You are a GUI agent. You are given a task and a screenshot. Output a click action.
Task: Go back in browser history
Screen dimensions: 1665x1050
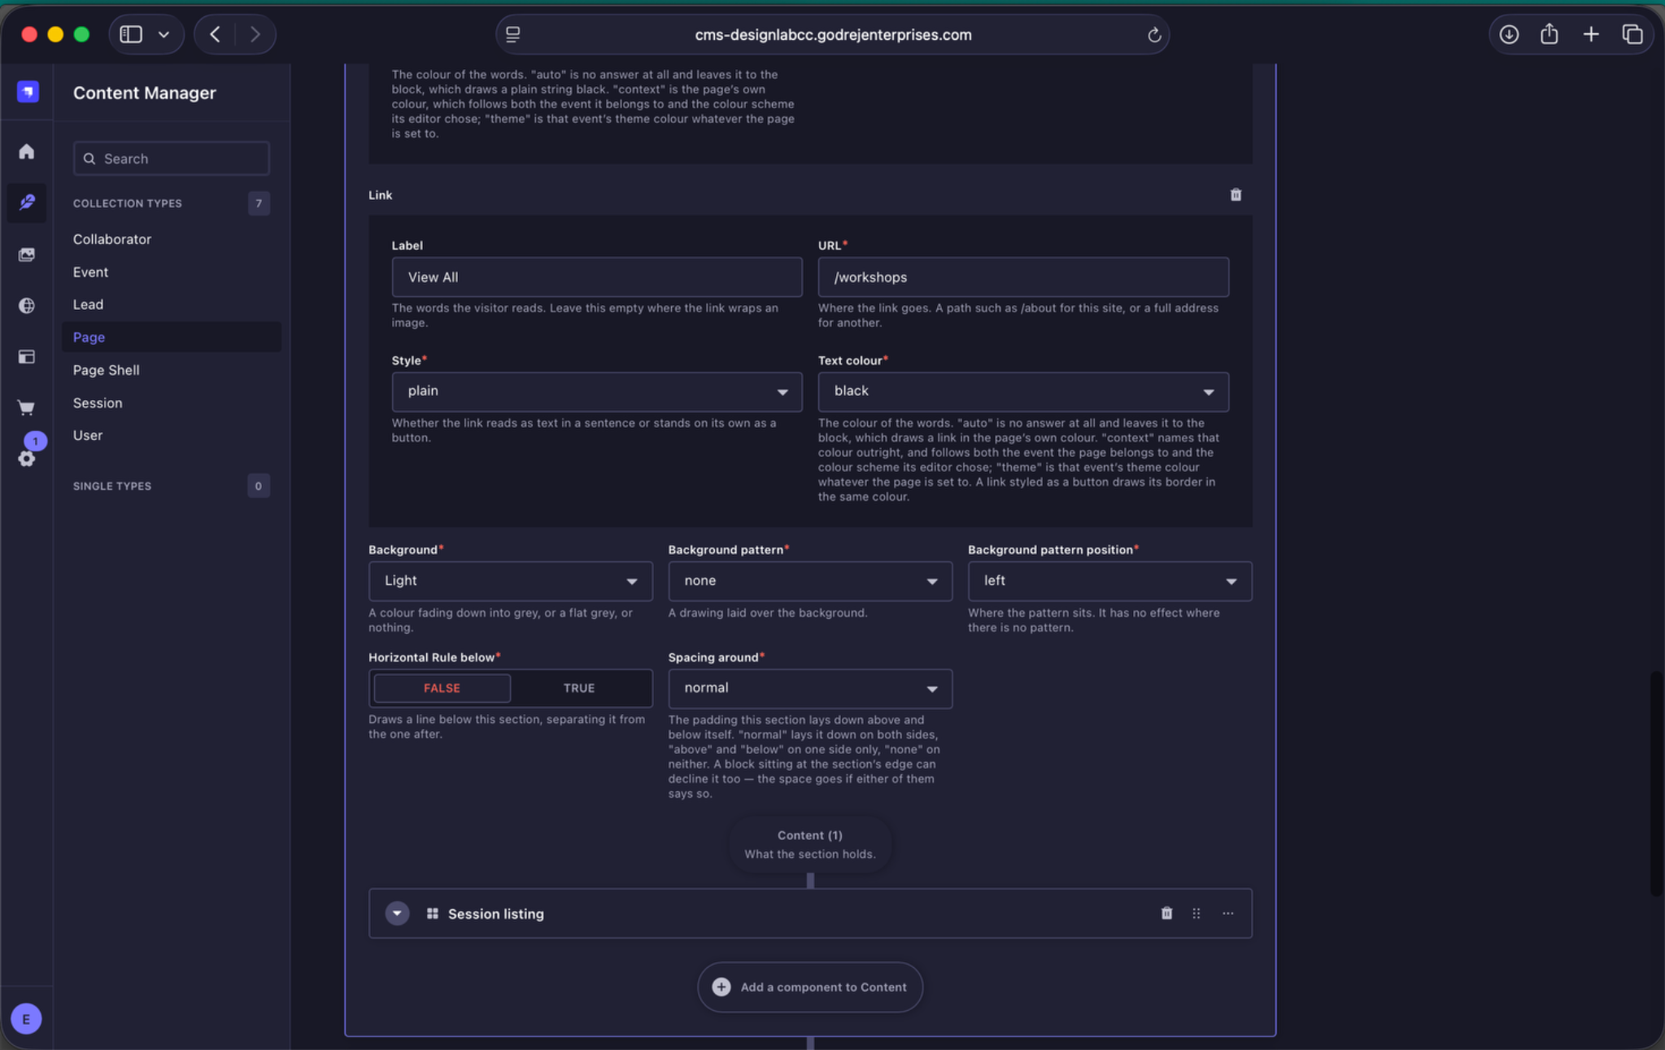coord(215,34)
